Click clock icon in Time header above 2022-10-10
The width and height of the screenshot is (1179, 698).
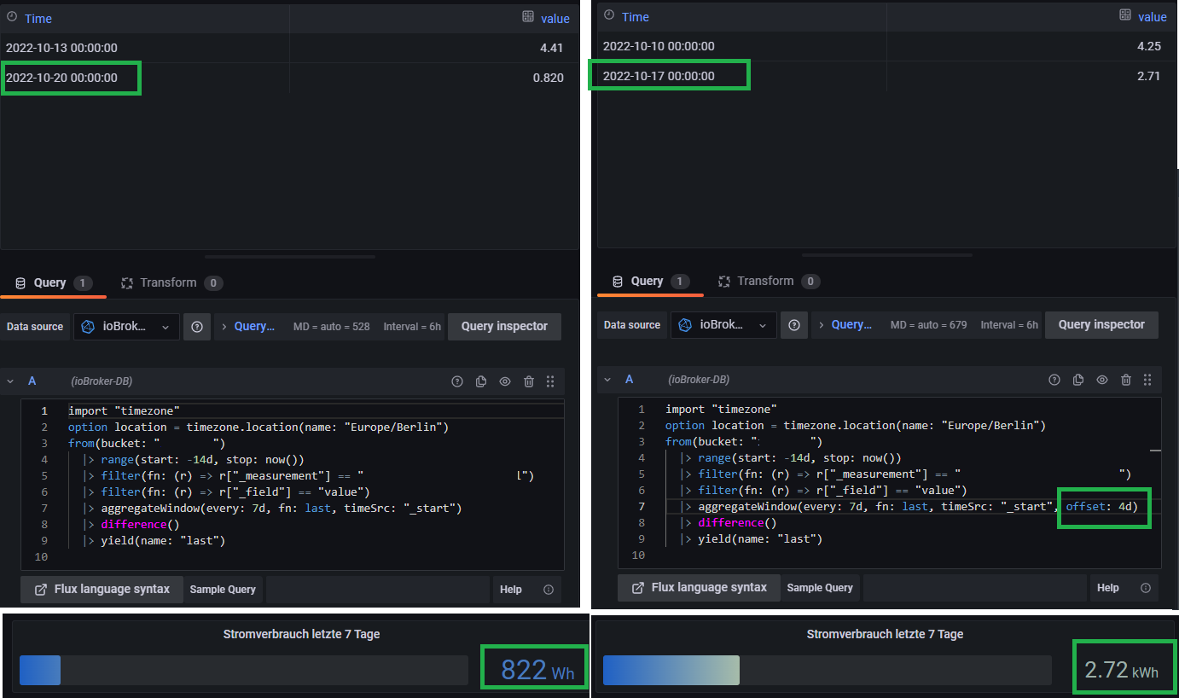609,16
